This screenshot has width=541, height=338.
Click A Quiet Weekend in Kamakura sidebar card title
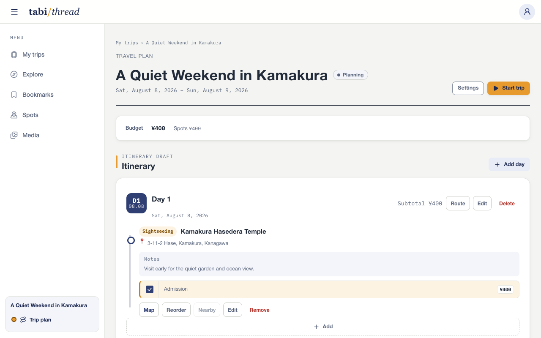pos(49,305)
